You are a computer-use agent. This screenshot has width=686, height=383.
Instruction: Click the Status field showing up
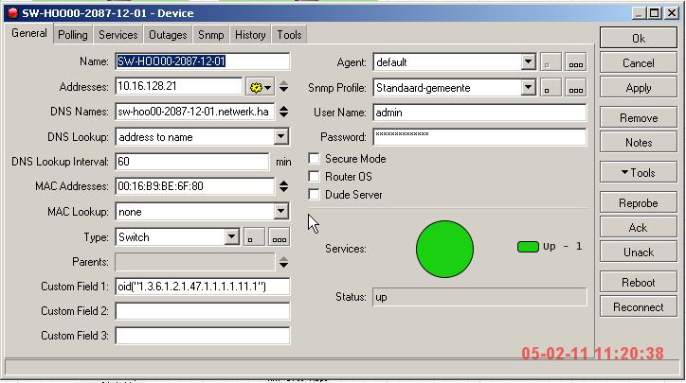point(479,297)
